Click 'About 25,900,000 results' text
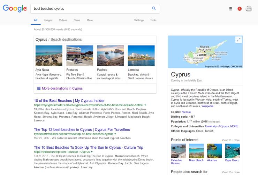 pos(58,29)
